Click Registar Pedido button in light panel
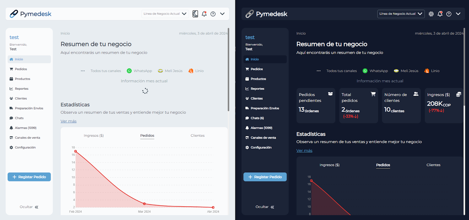Screen dimensions: 469x220 (29, 177)
